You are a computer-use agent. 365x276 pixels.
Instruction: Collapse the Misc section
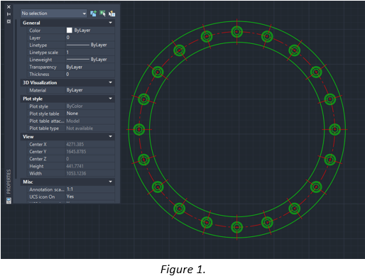point(110,182)
